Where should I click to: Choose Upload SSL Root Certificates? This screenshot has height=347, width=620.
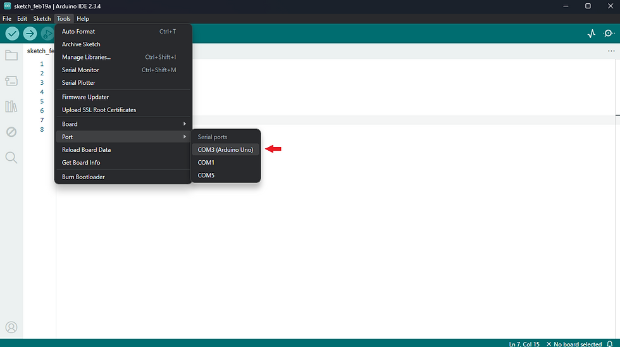123,110
